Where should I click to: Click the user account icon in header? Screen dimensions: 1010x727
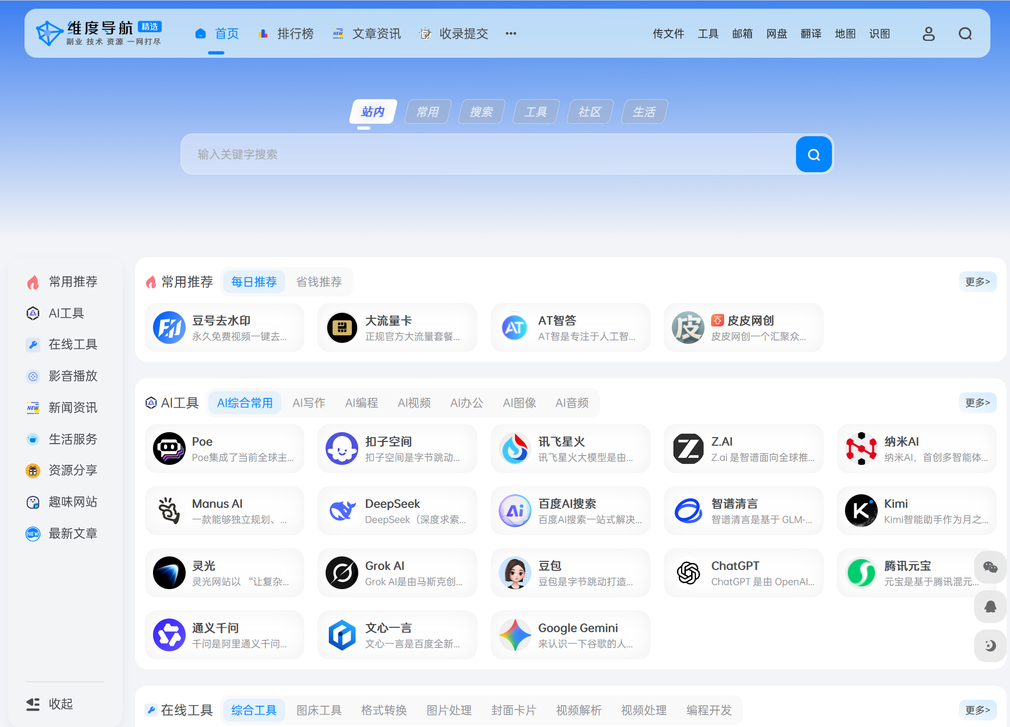click(x=928, y=34)
